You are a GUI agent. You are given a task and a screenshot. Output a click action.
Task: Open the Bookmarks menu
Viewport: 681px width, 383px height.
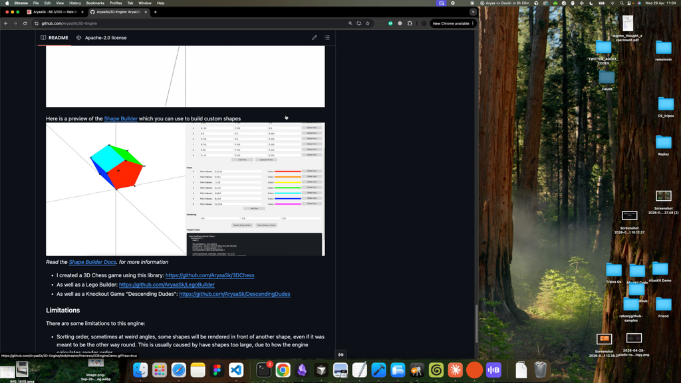(95, 3)
